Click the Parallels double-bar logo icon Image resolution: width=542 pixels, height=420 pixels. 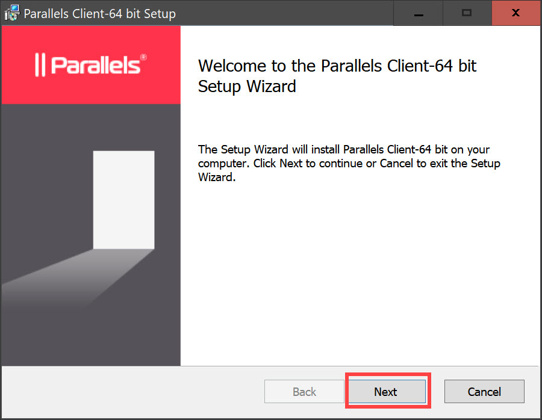(40, 65)
